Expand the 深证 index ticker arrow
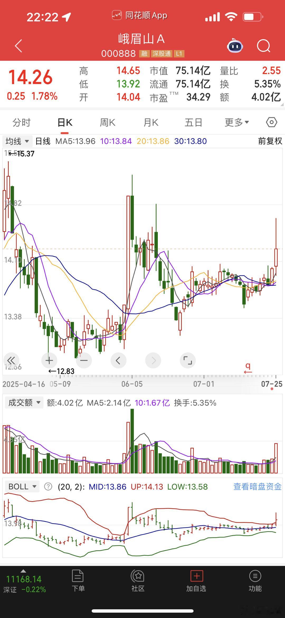This screenshot has width=285, height=618. pos(23,571)
